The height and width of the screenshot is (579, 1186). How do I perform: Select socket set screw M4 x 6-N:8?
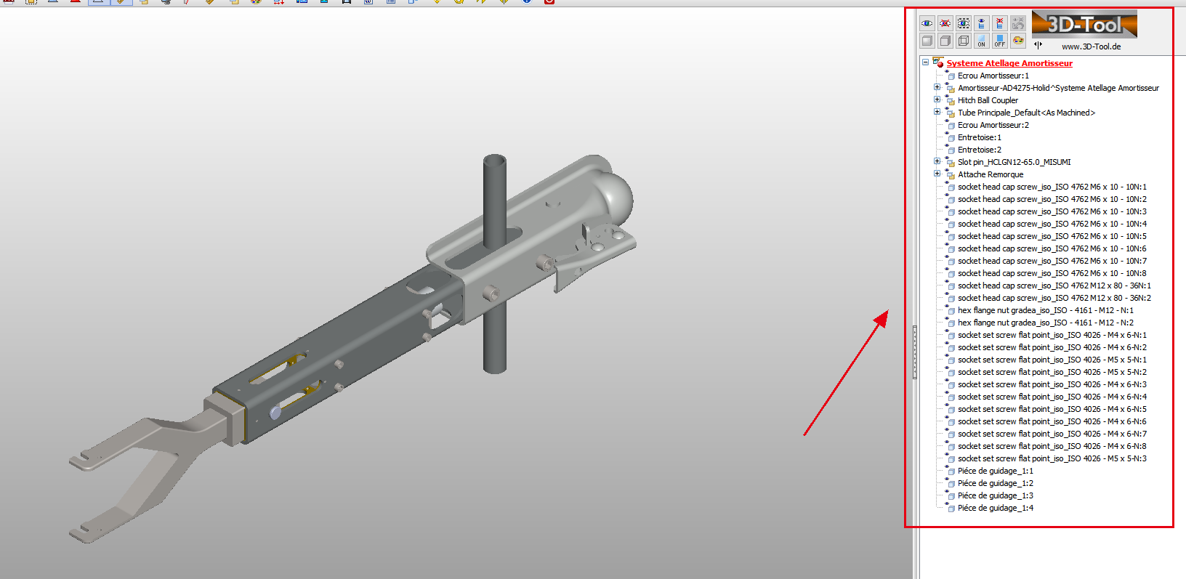click(1052, 446)
